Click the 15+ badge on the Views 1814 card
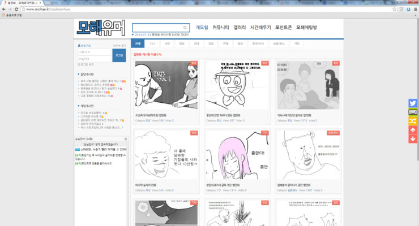Image resolution: width=419 pixels, height=226 pixels. point(264,133)
